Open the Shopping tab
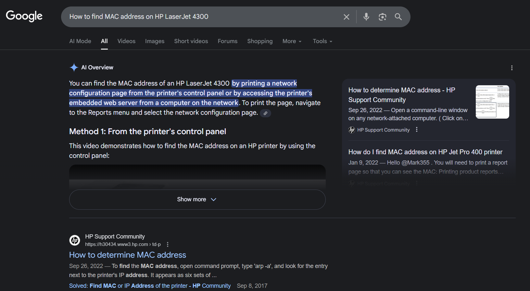Viewport: 530px width, 291px height. click(260, 41)
